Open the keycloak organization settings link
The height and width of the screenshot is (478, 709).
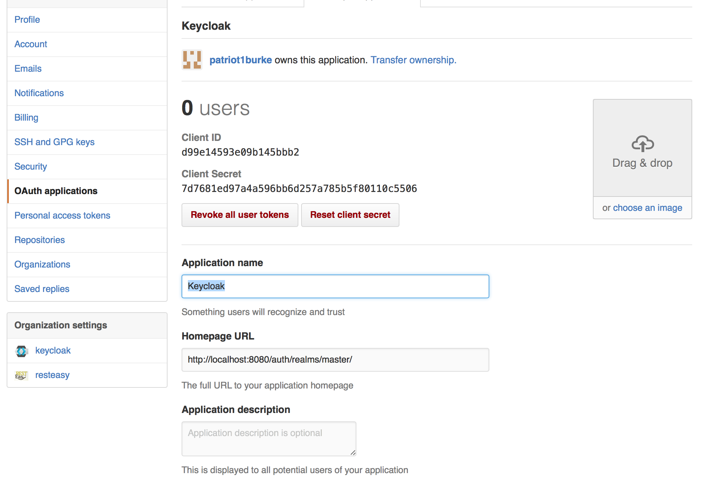coord(53,350)
